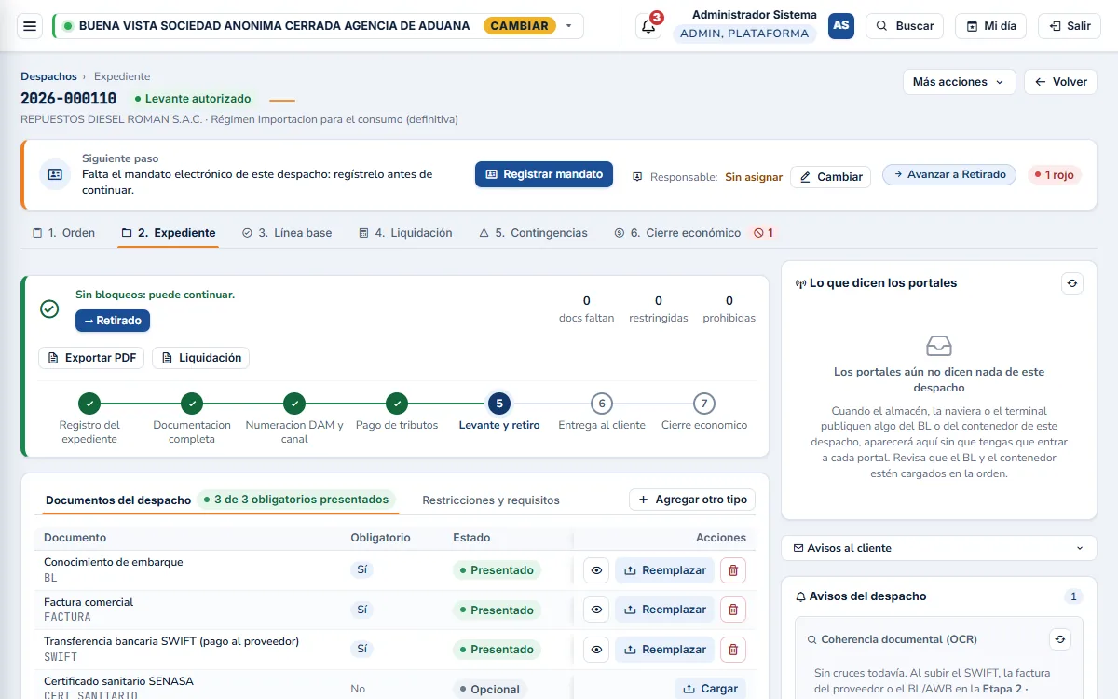Click the Despachos breadcrumb link
1118x699 pixels.
pos(48,76)
